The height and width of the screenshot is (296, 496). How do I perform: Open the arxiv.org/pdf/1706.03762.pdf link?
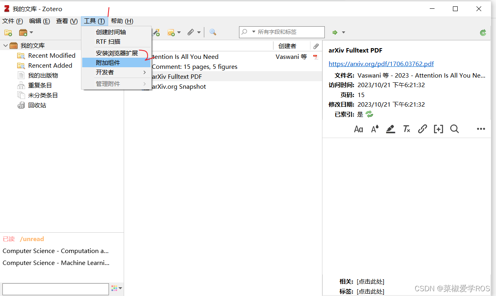point(381,64)
